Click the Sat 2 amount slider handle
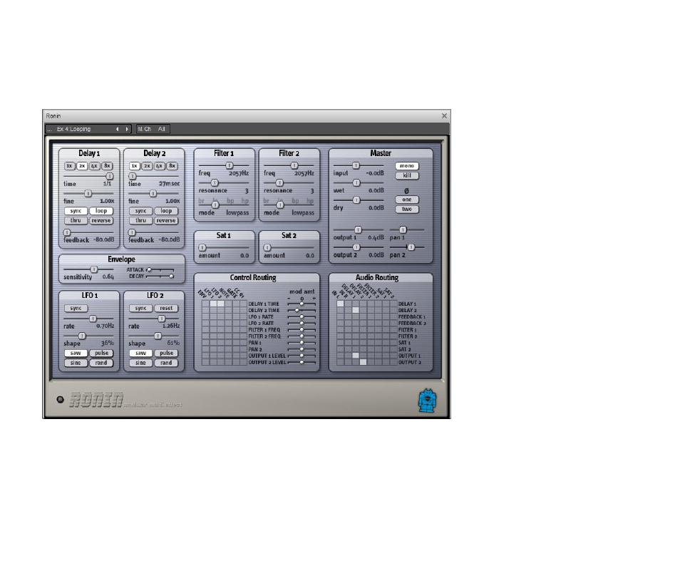Image resolution: width=680 pixels, height=578 pixels. [267, 247]
